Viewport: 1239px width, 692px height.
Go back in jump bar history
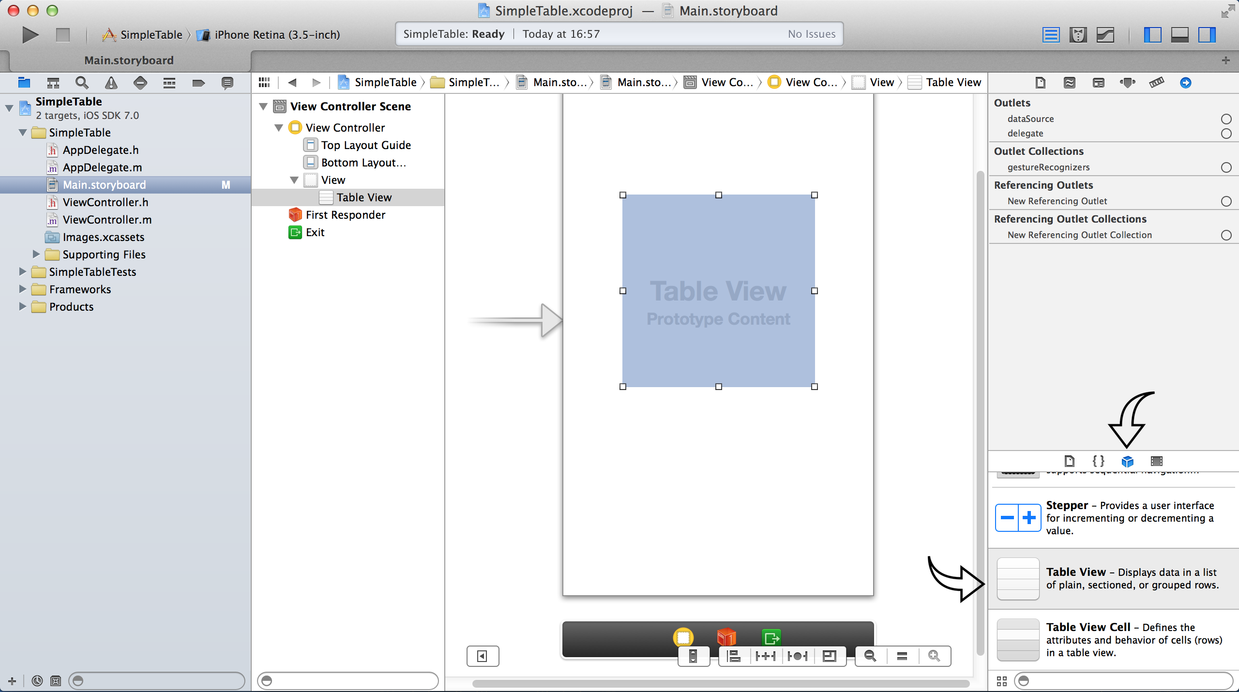pyautogui.click(x=292, y=83)
